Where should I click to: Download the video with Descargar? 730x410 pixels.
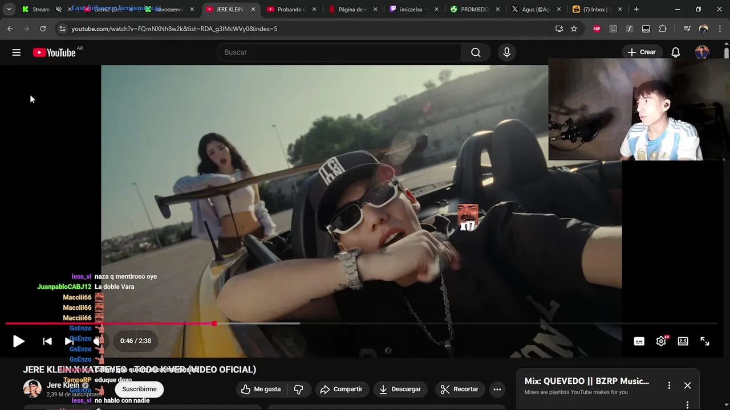(400, 389)
